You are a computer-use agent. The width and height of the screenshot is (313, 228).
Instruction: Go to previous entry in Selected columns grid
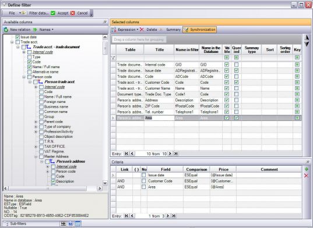coord(132,154)
